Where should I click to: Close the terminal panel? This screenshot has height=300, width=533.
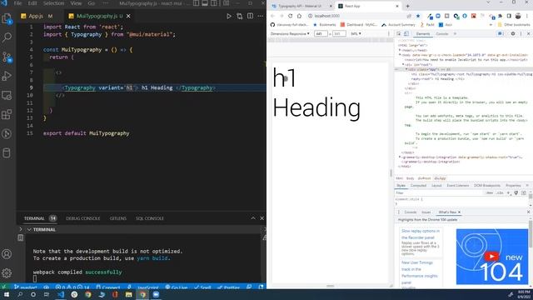click(262, 218)
